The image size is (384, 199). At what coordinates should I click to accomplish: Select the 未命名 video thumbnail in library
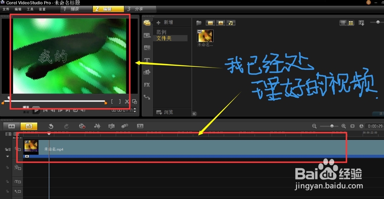point(205,36)
